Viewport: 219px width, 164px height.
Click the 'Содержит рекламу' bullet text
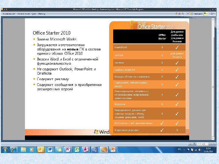point(53,79)
